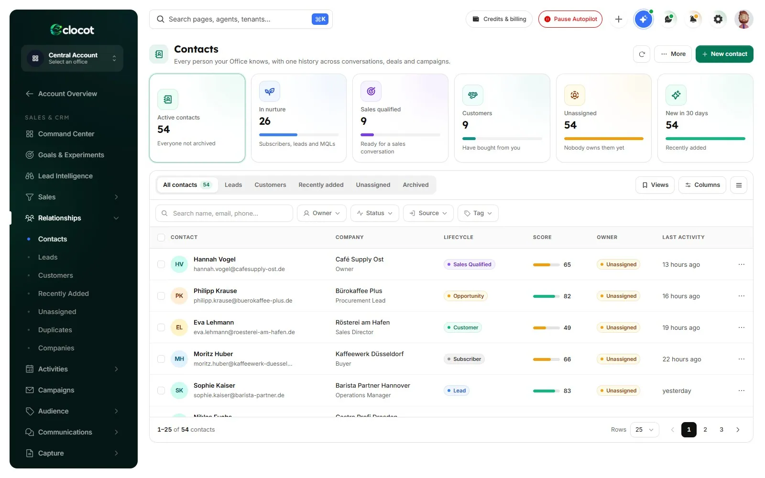Click the Account Overview back arrow
This screenshot has width=765, height=478.
coord(30,94)
